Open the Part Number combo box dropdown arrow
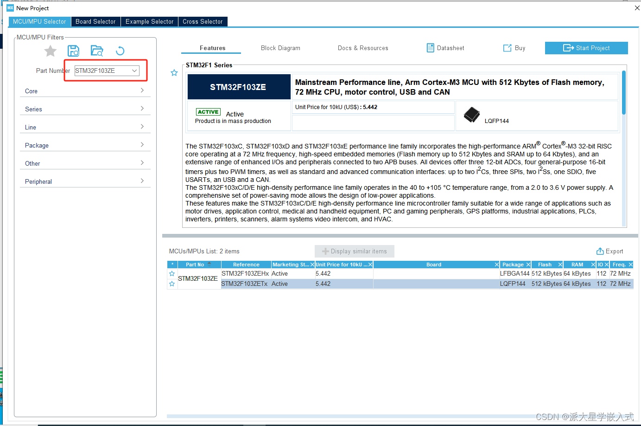 click(134, 71)
